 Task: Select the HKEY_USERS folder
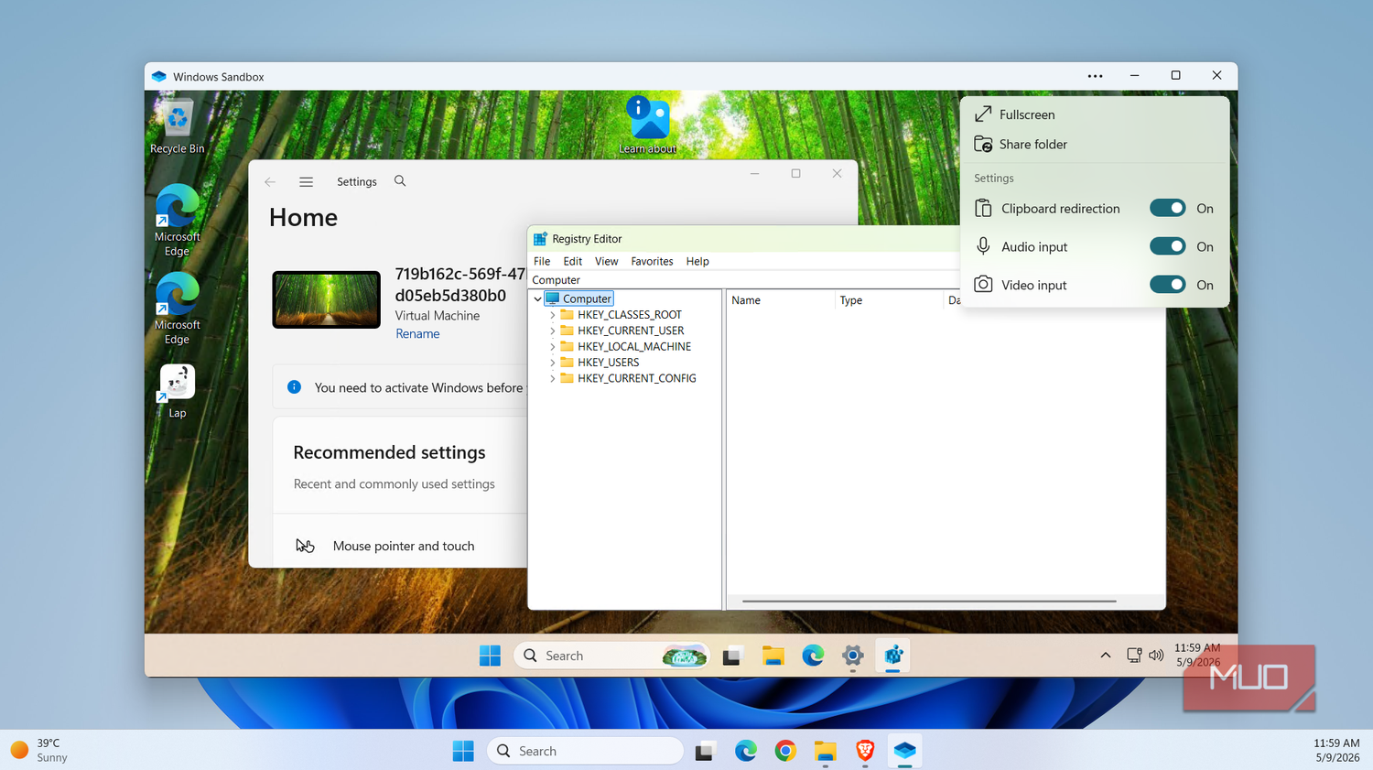[x=600, y=363]
